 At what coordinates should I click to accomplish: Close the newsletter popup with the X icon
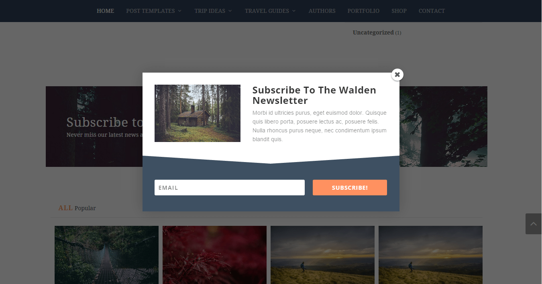point(397,75)
